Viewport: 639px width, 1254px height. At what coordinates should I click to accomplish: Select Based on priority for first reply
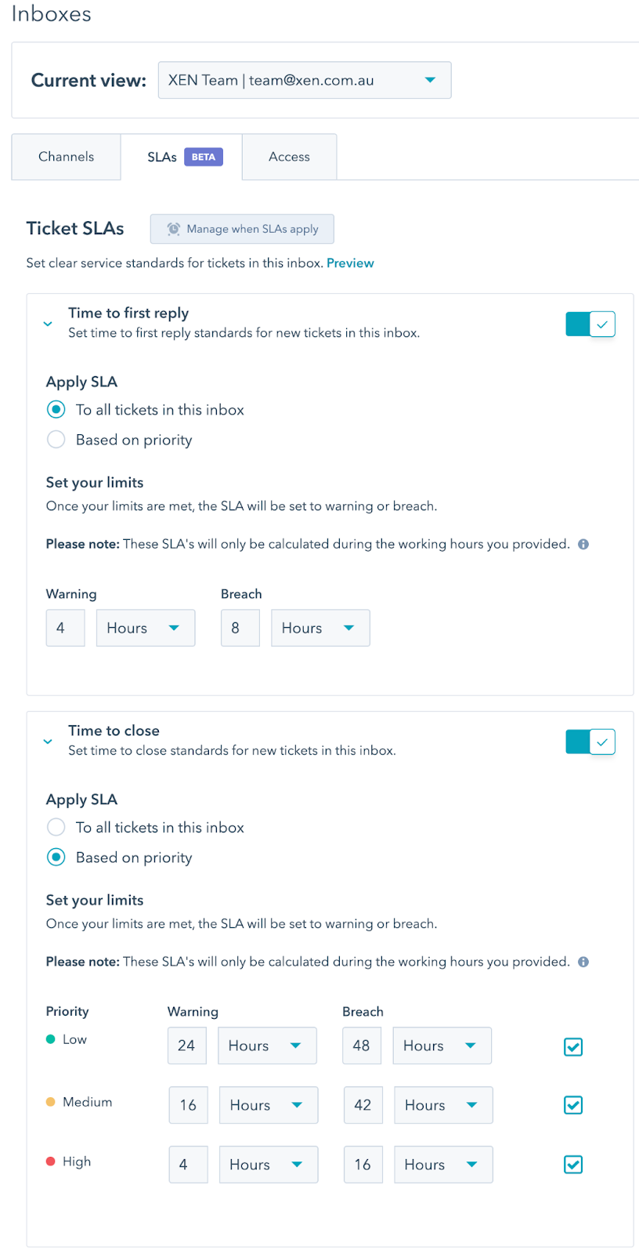56,440
